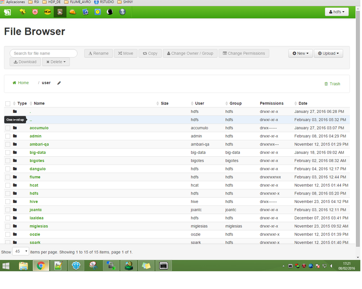This screenshot has height=289, width=362.
Task: Click the Change Permissions button
Action: (x=244, y=54)
